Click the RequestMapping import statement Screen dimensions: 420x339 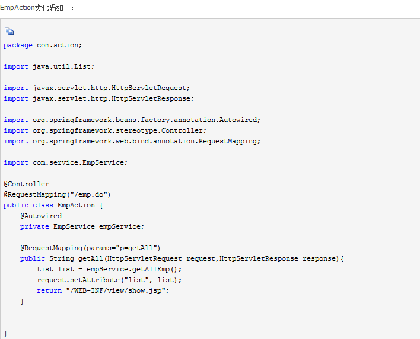pos(132,142)
